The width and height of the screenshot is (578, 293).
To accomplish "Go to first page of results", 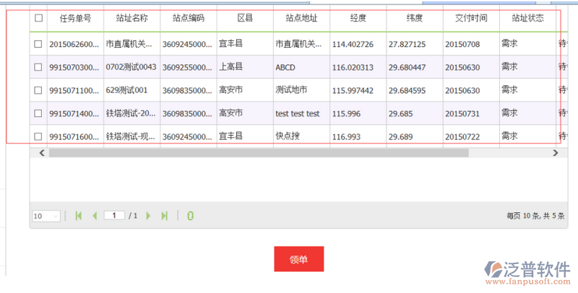I will point(78,216).
